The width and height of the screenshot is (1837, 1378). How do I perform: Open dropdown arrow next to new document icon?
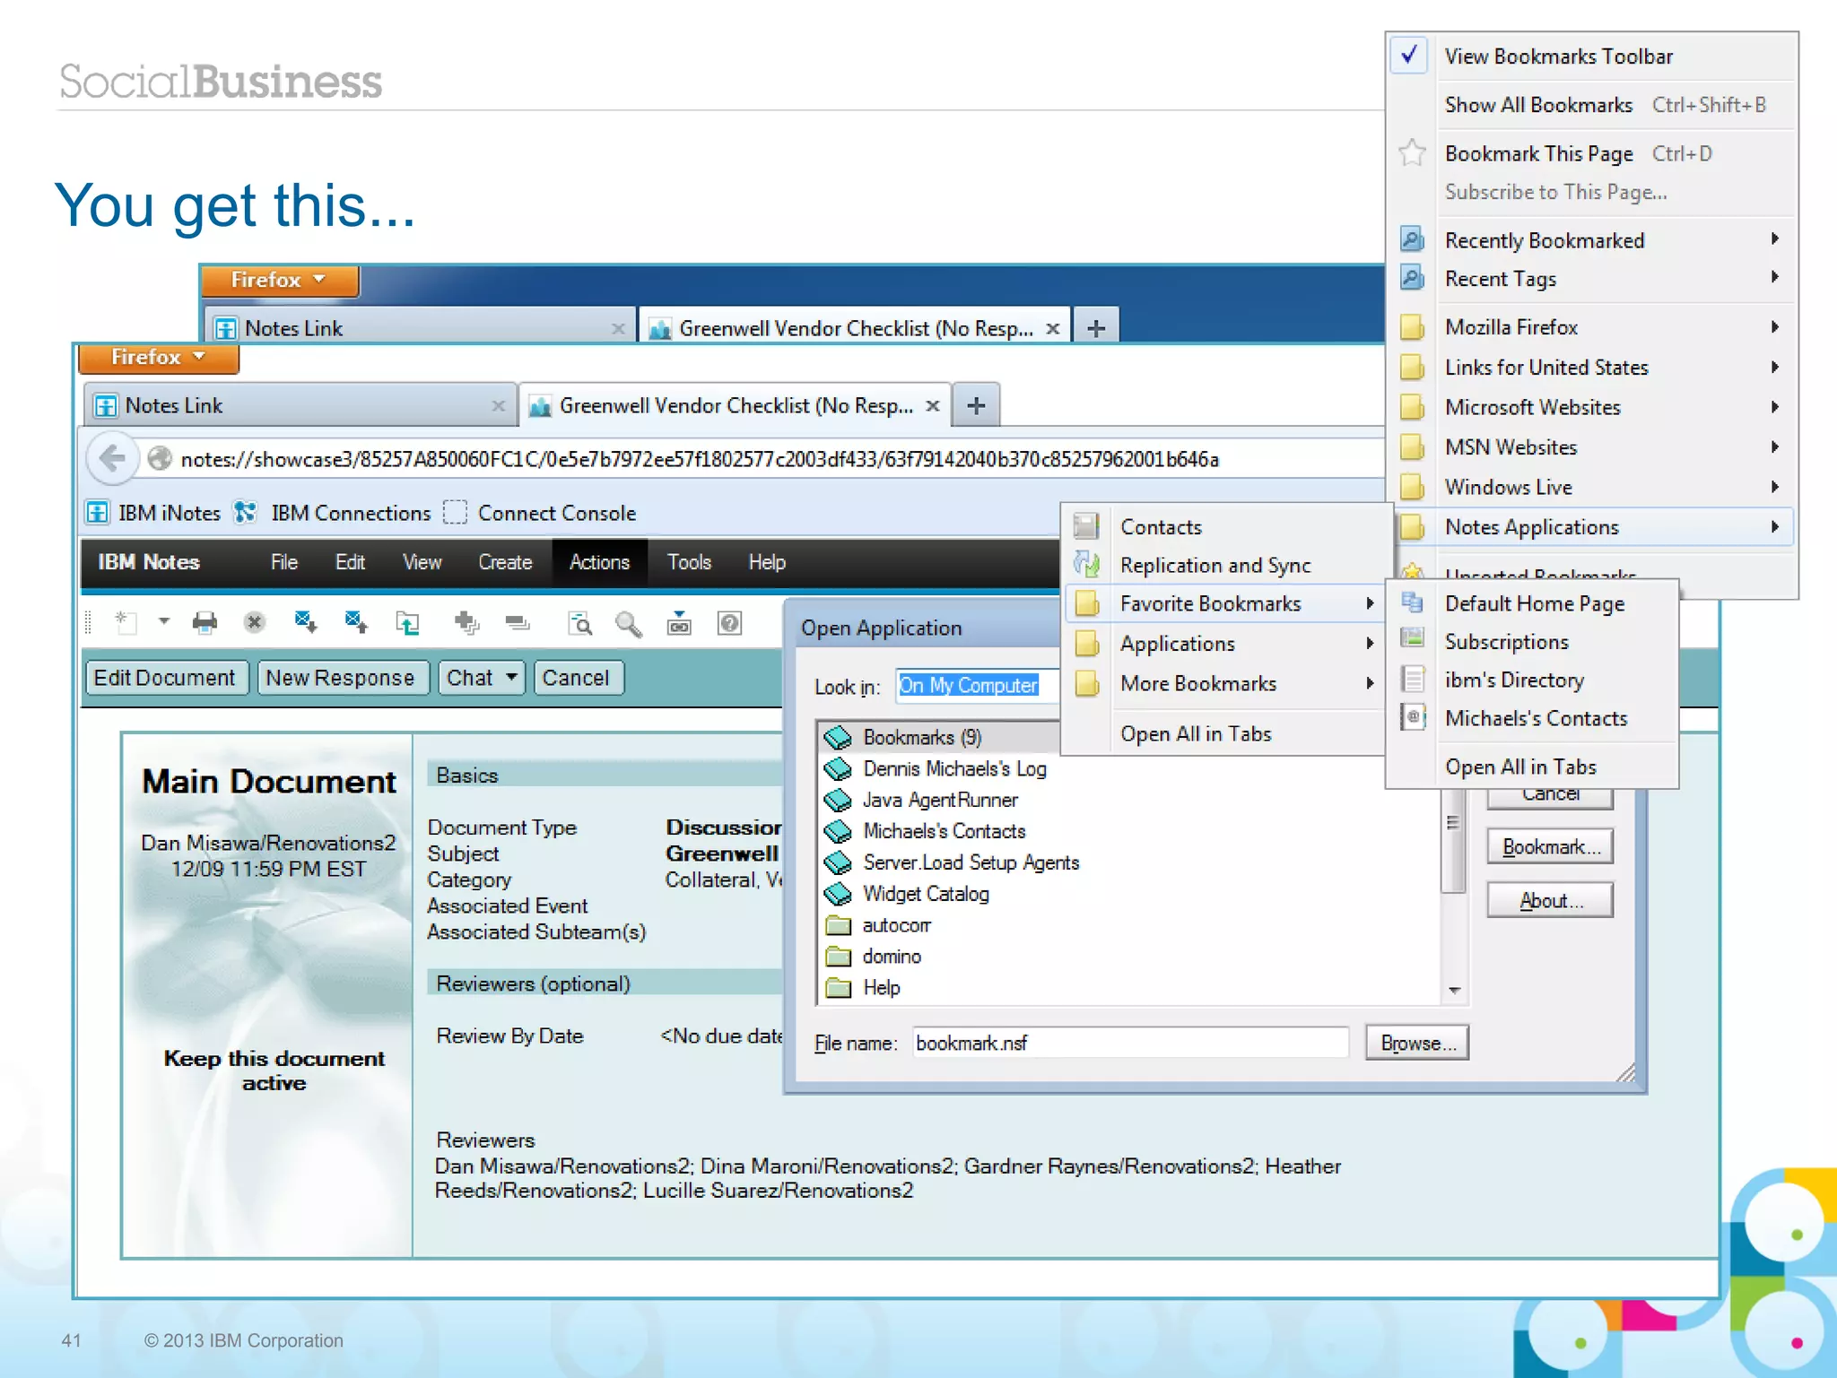point(163,620)
